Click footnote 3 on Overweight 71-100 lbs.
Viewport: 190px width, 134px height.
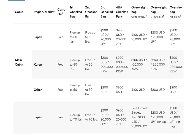(x=164, y=16)
